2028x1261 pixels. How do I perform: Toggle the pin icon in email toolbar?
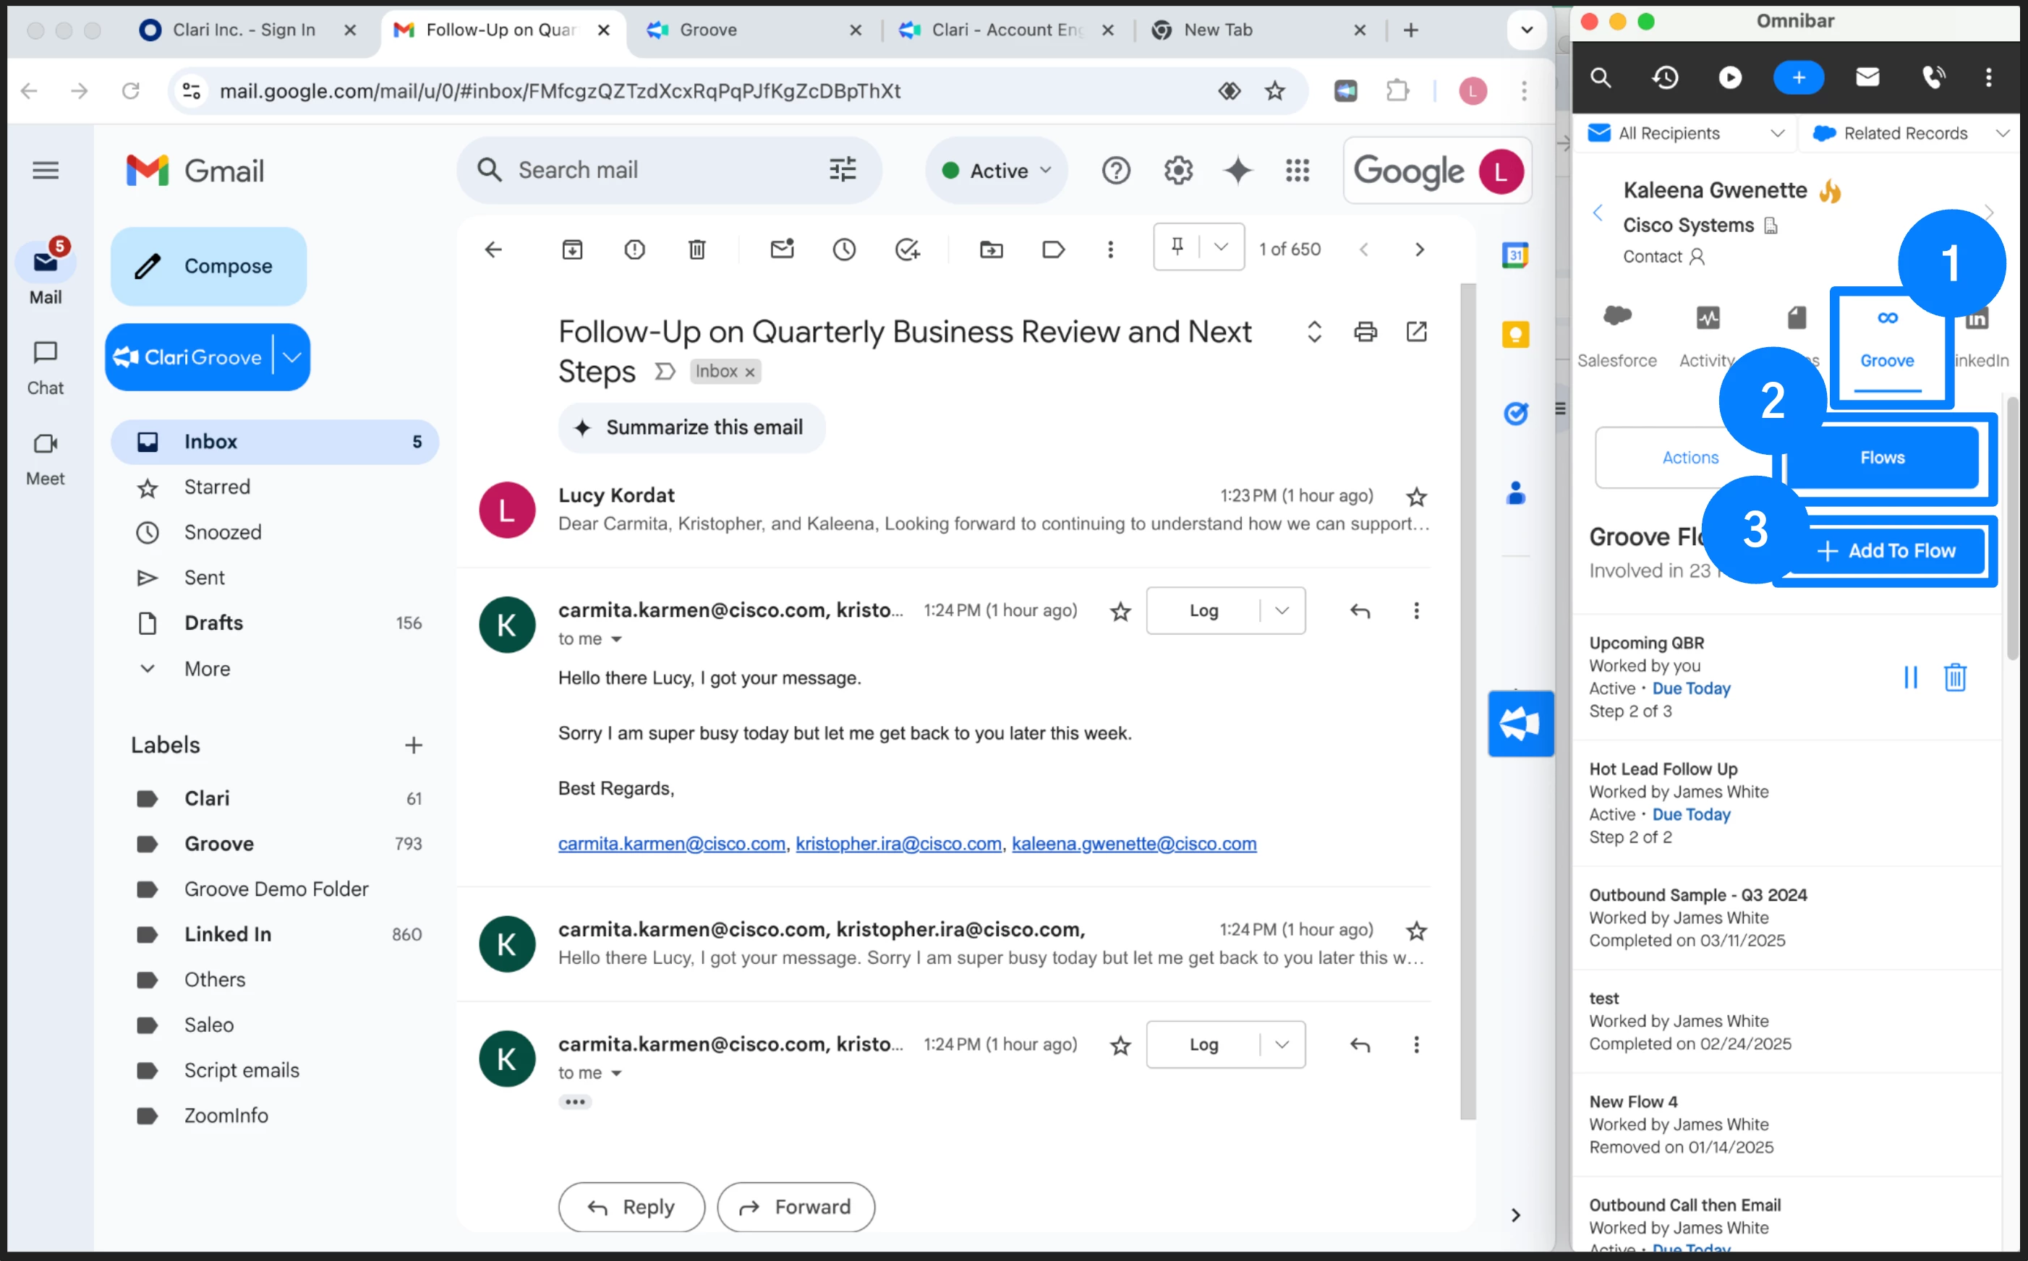1177,247
